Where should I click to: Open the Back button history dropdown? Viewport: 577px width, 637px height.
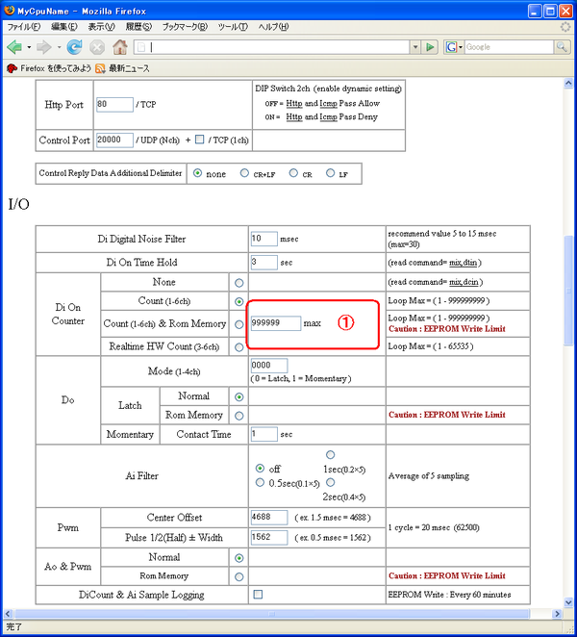29,47
